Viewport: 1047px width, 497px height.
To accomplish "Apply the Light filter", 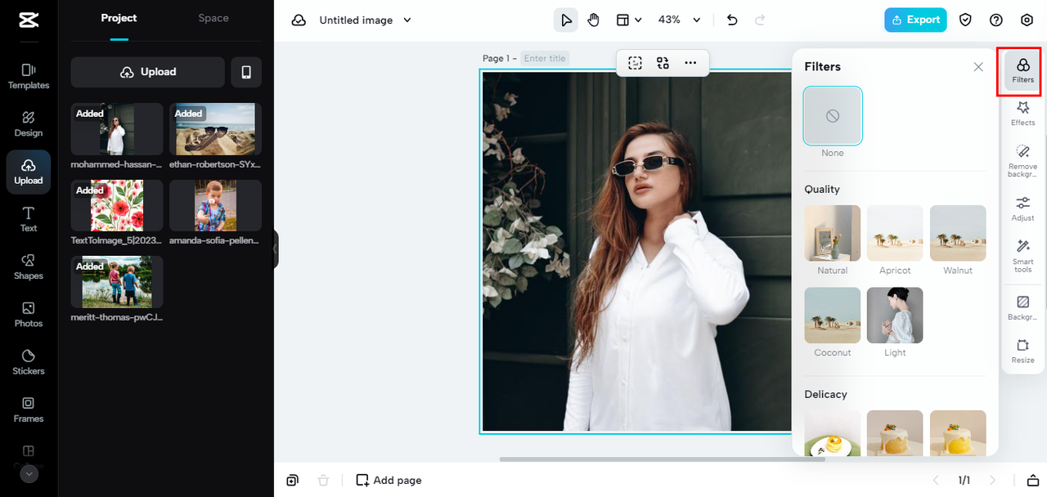I will 895,315.
